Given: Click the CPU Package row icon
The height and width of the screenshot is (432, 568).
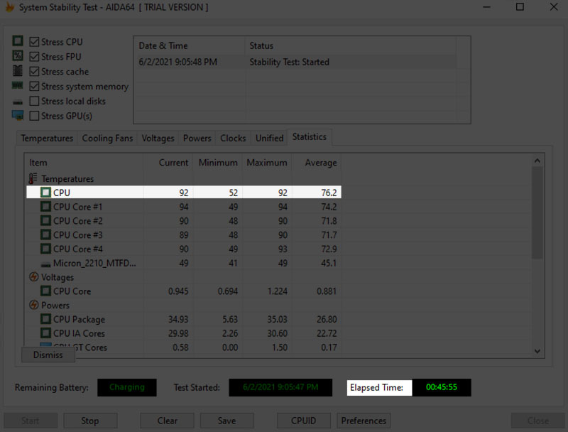Looking at the screenshot, I should tap(45, 319).
